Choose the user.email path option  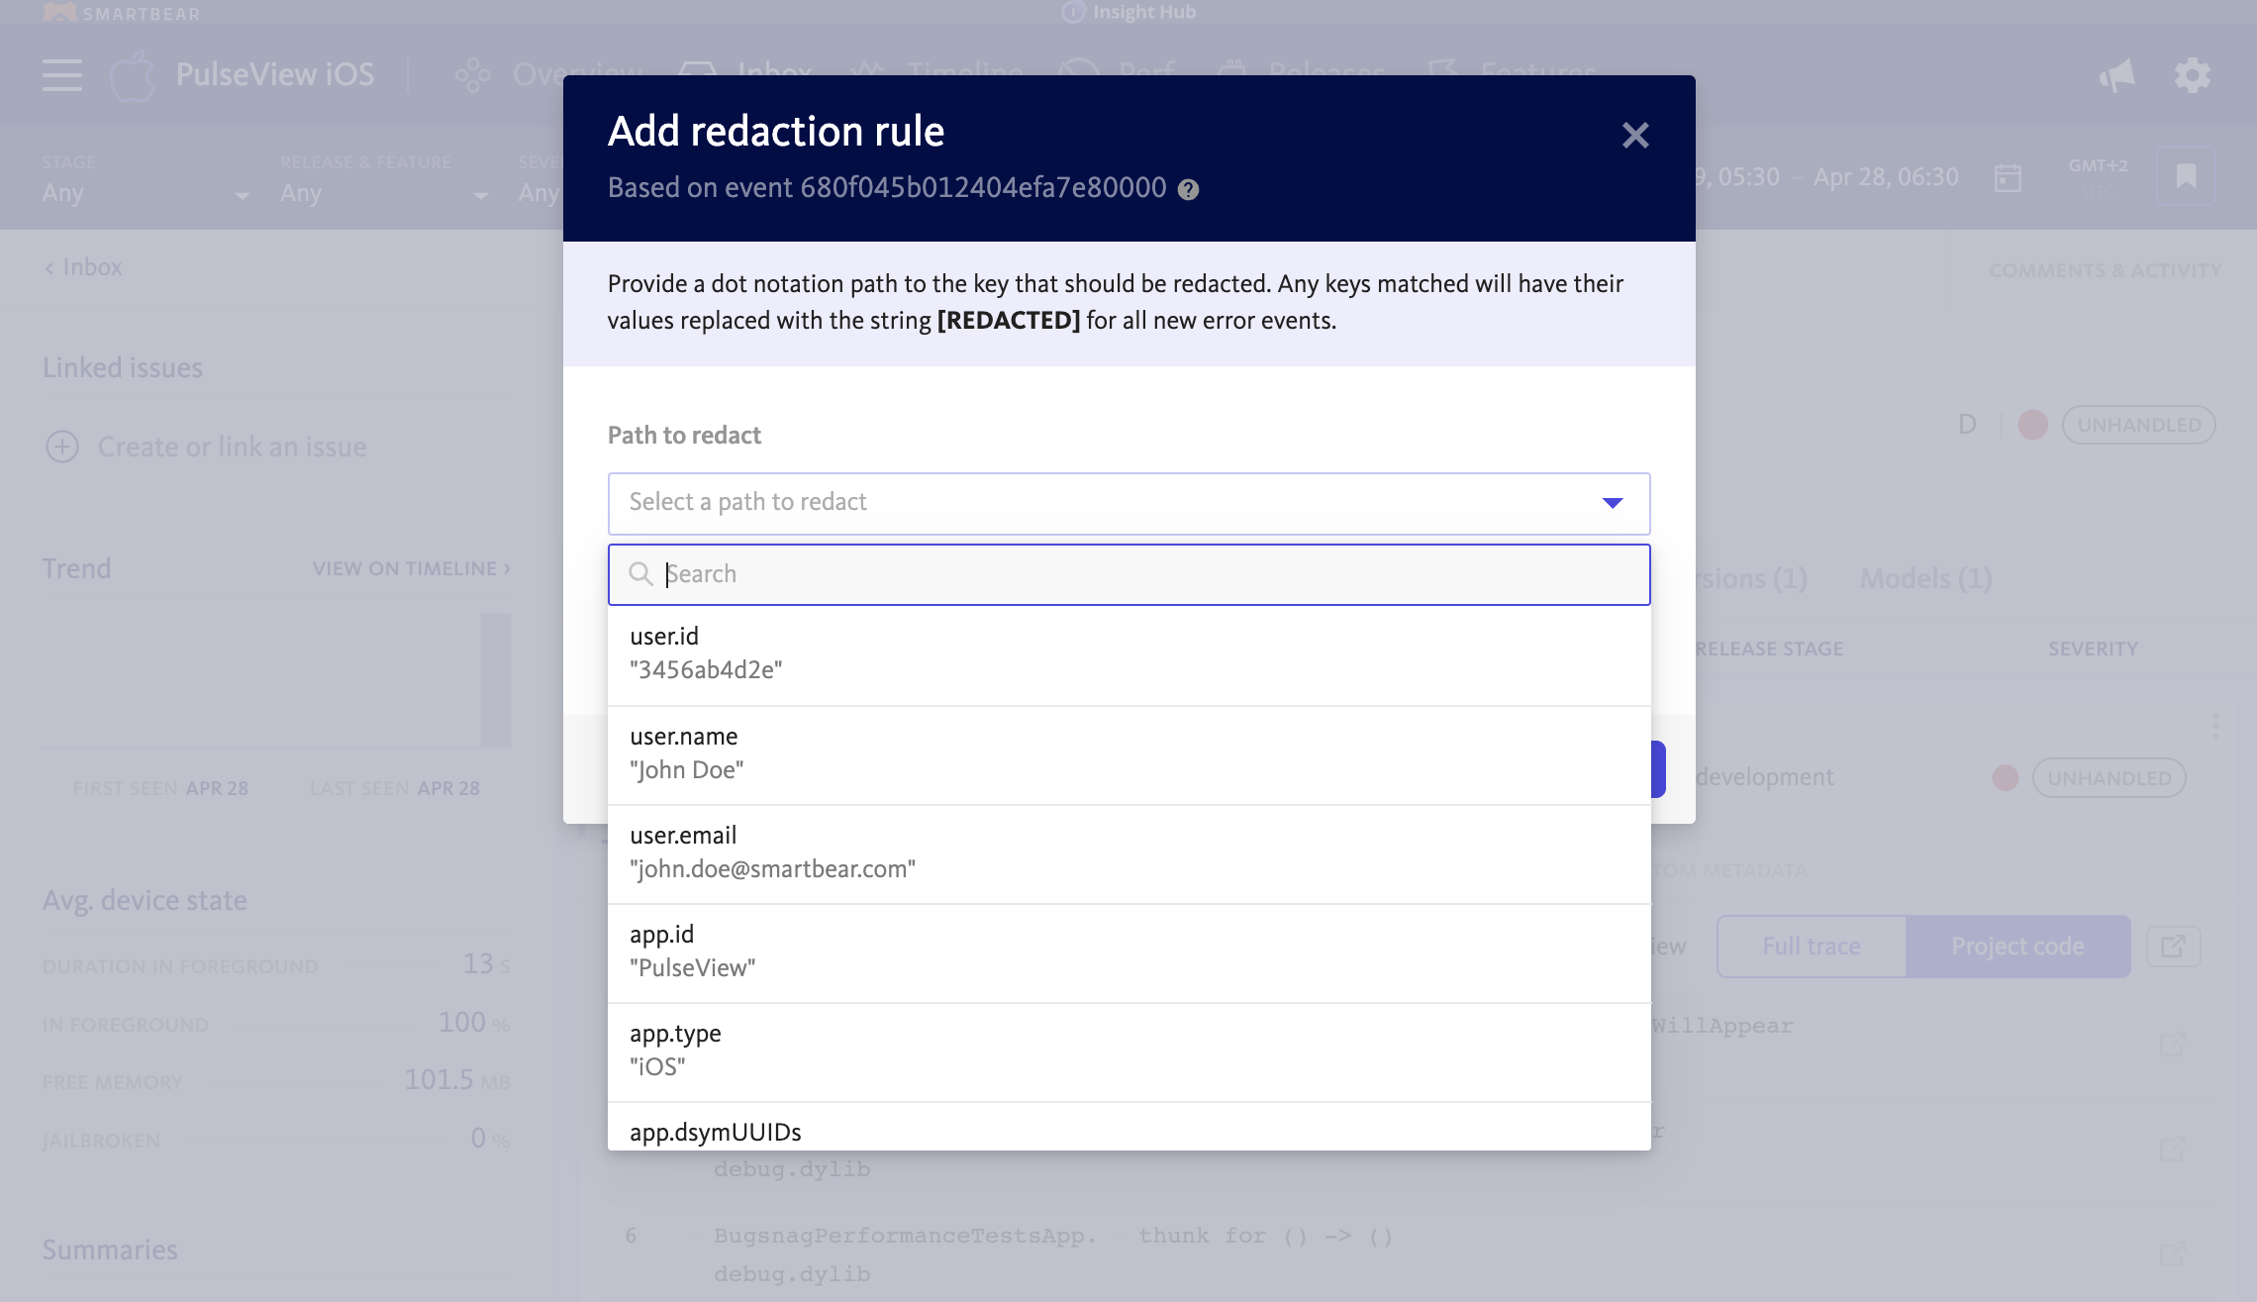(x=1128, y=853)
